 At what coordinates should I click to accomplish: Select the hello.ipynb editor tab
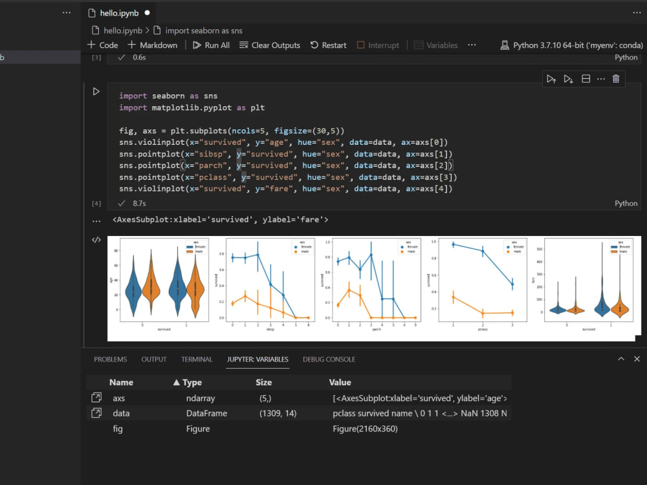[119, 13]
